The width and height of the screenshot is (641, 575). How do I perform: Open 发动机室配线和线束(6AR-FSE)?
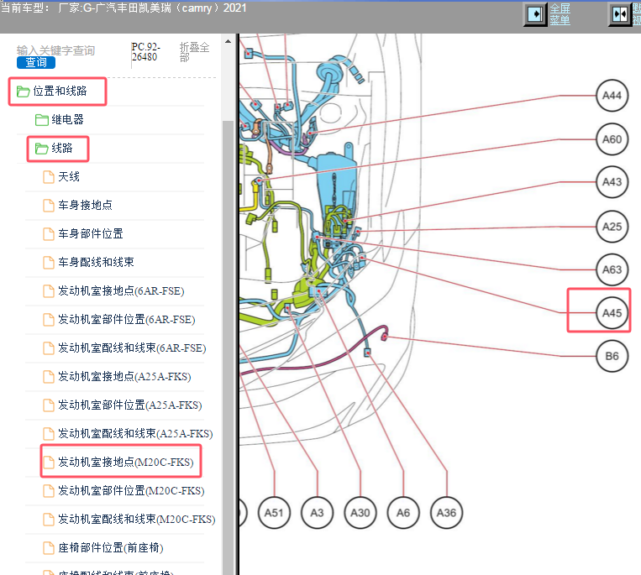click(132, 348)
